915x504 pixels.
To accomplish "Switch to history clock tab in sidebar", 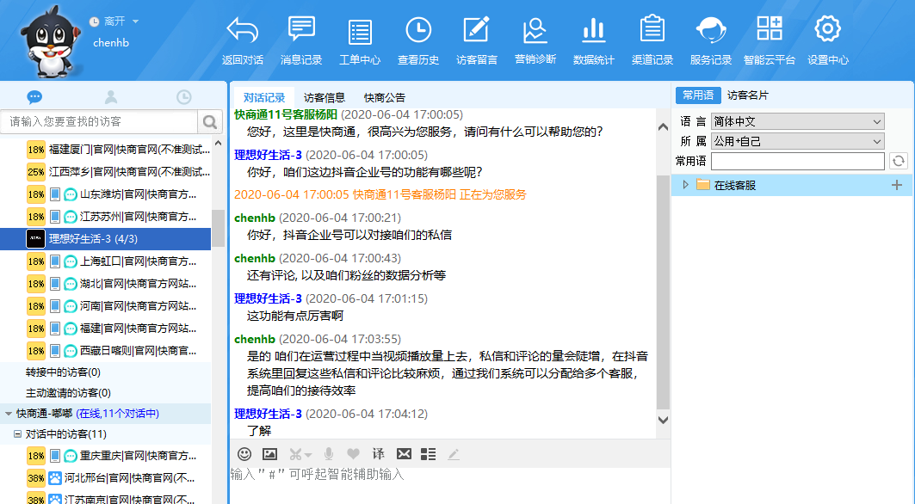I will pos(184,97).
